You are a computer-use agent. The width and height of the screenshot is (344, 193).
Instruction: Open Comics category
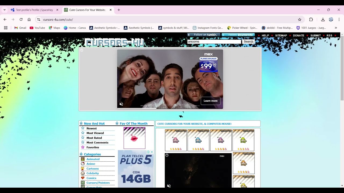[91, 178]
